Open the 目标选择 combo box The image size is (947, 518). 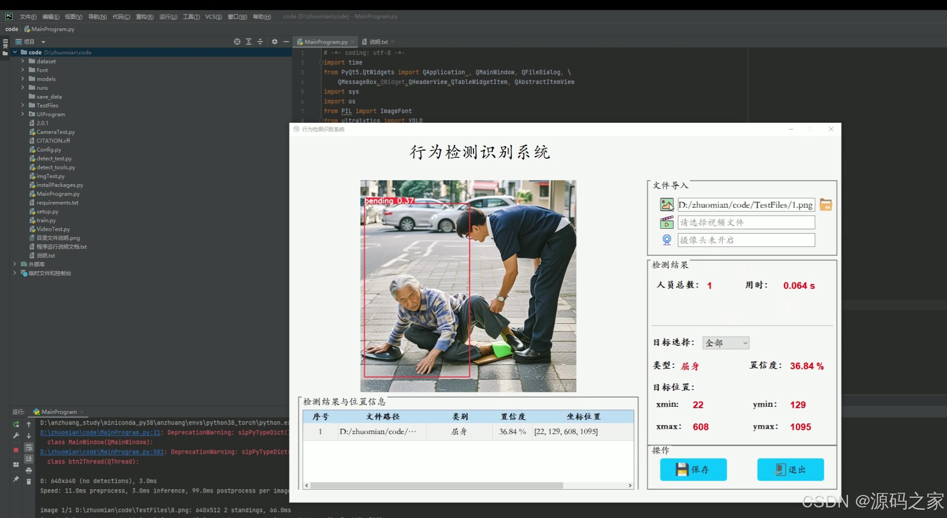coord(725,343)
